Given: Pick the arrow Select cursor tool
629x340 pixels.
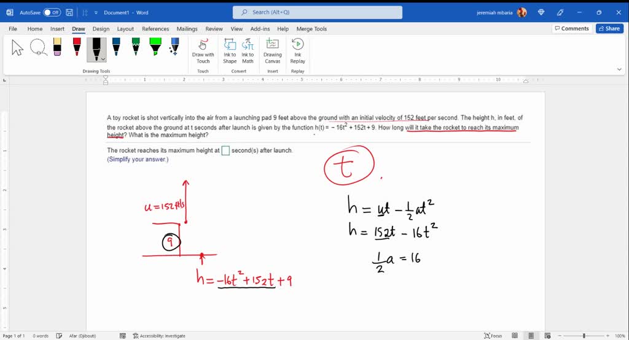Looking at the screenshot, I should [x=17, y=48].
